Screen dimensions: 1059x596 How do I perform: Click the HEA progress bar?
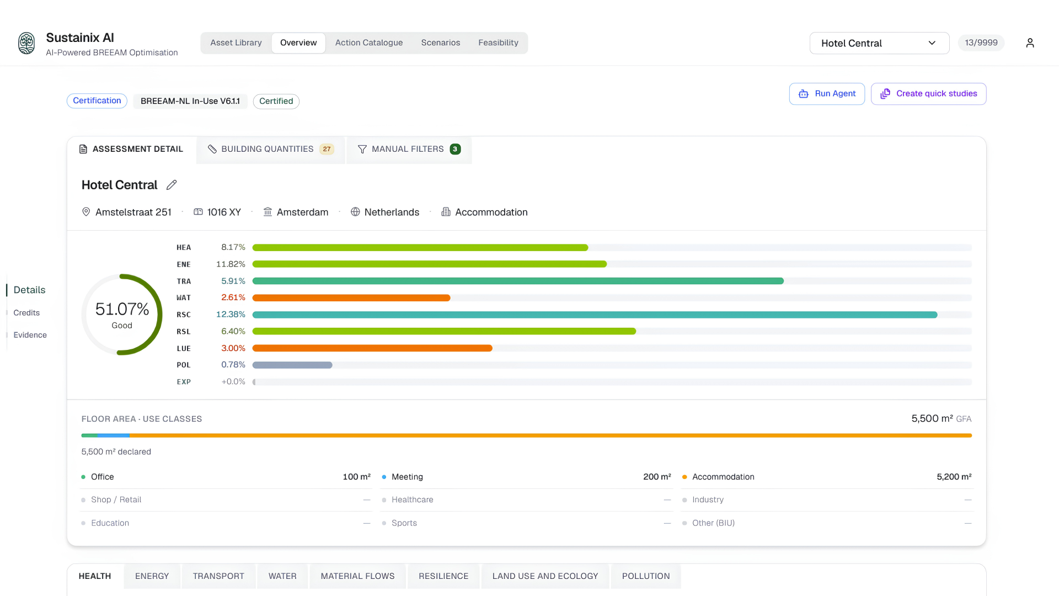[x=612, y=248]
